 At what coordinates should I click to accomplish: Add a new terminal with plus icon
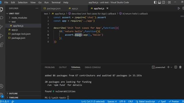(168, 67)
